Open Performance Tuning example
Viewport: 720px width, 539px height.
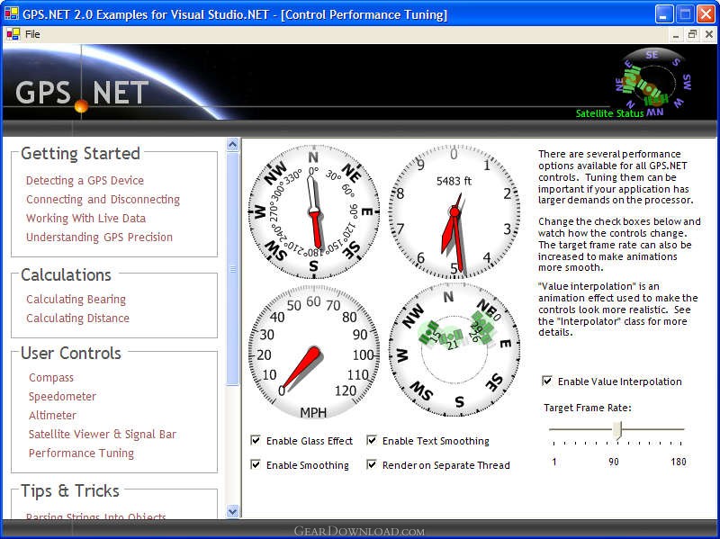tap(81, 454)
